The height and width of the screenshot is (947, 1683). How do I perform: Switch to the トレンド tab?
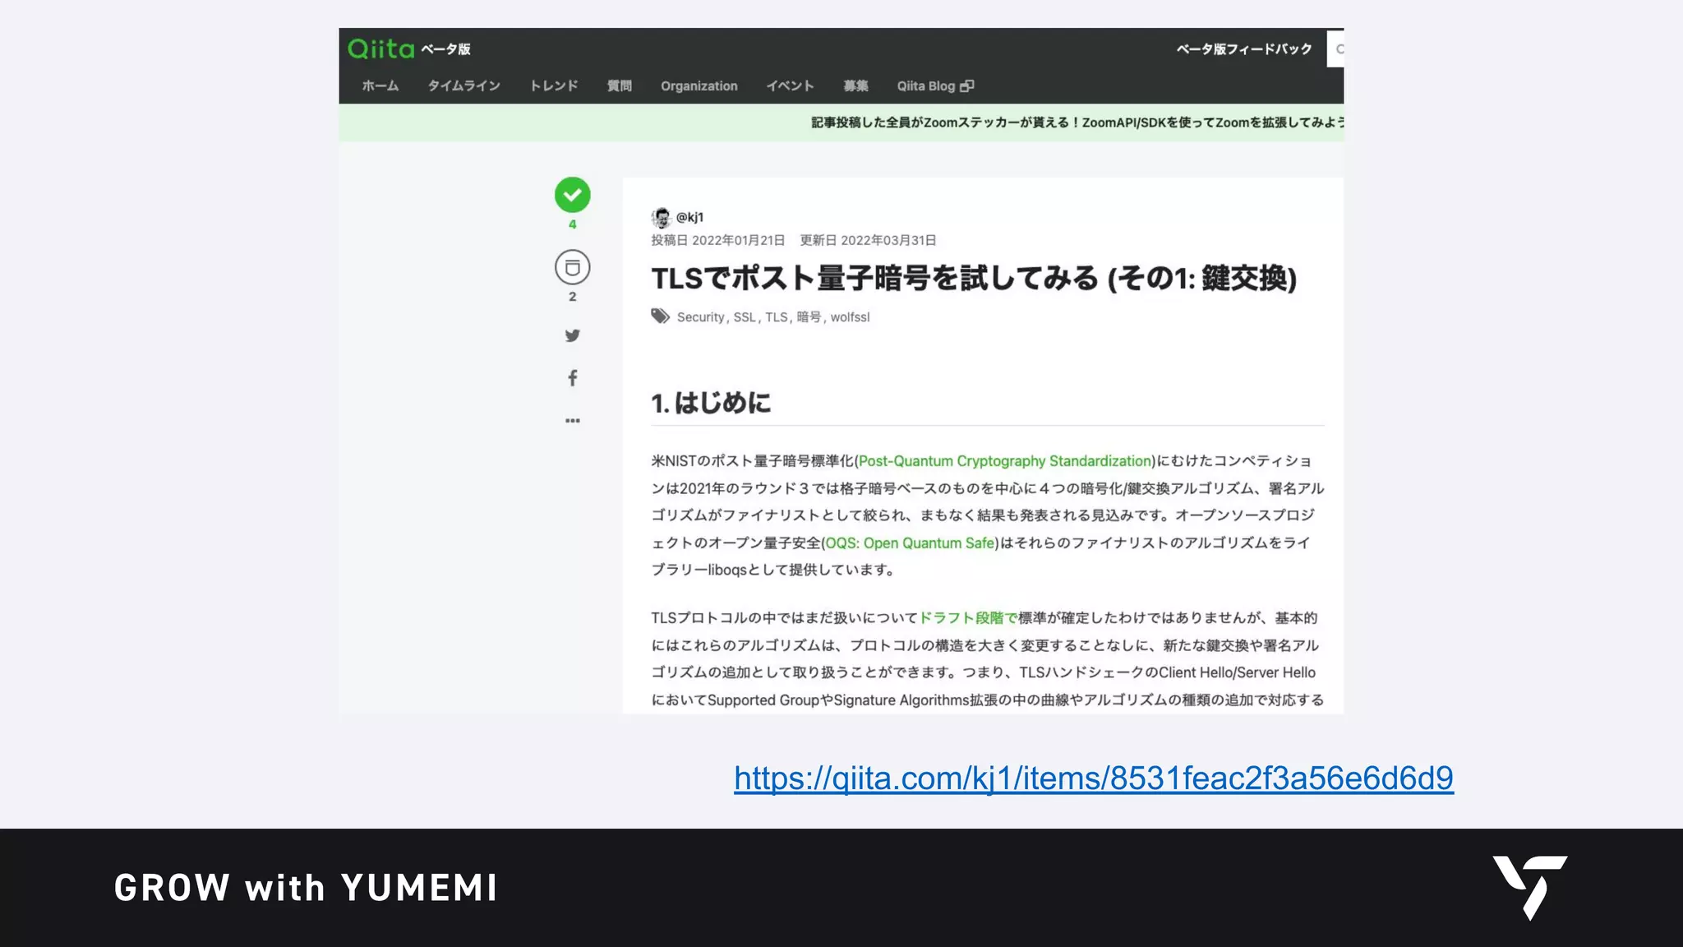tap(554, 86)
